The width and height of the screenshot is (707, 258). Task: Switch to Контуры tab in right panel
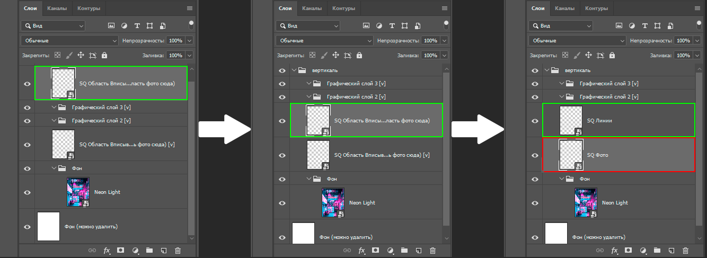pos(597,8)
